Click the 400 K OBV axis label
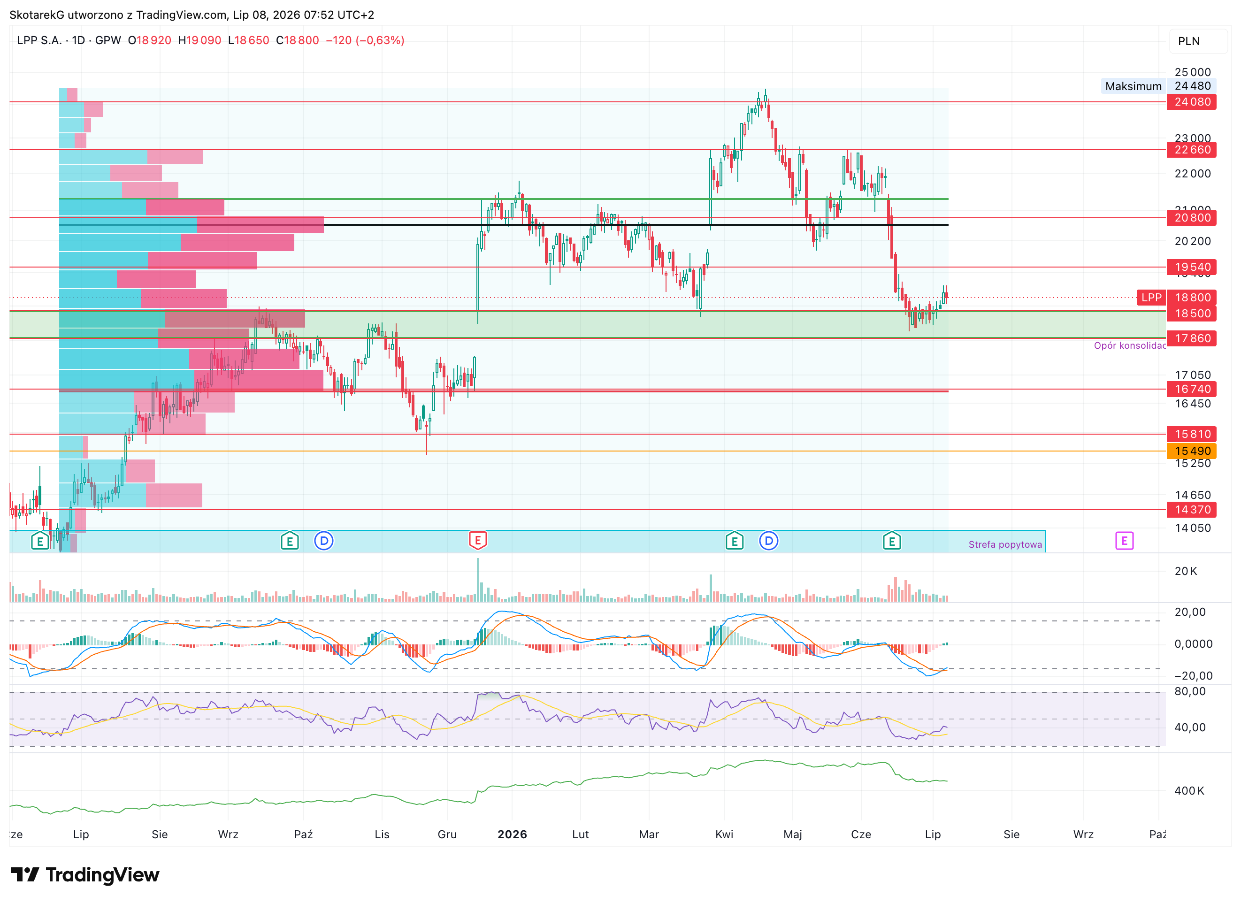Viewport: 1241px width, 903px height. [x=1189, y=790]
